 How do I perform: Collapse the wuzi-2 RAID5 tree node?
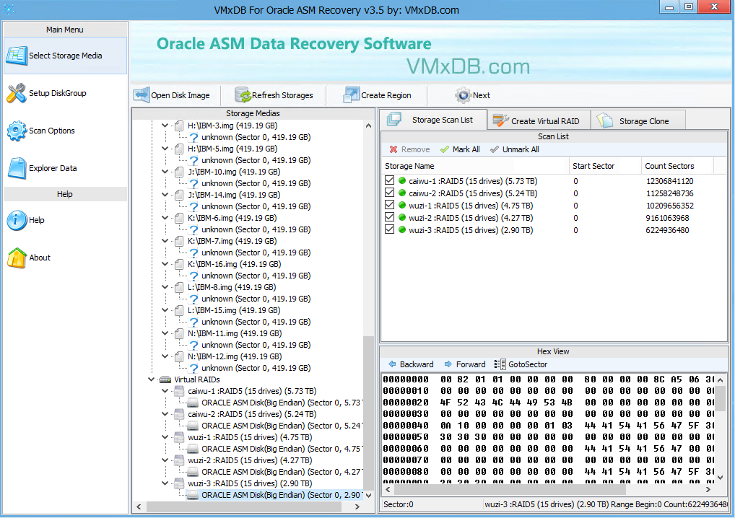[x=165, y=460]
